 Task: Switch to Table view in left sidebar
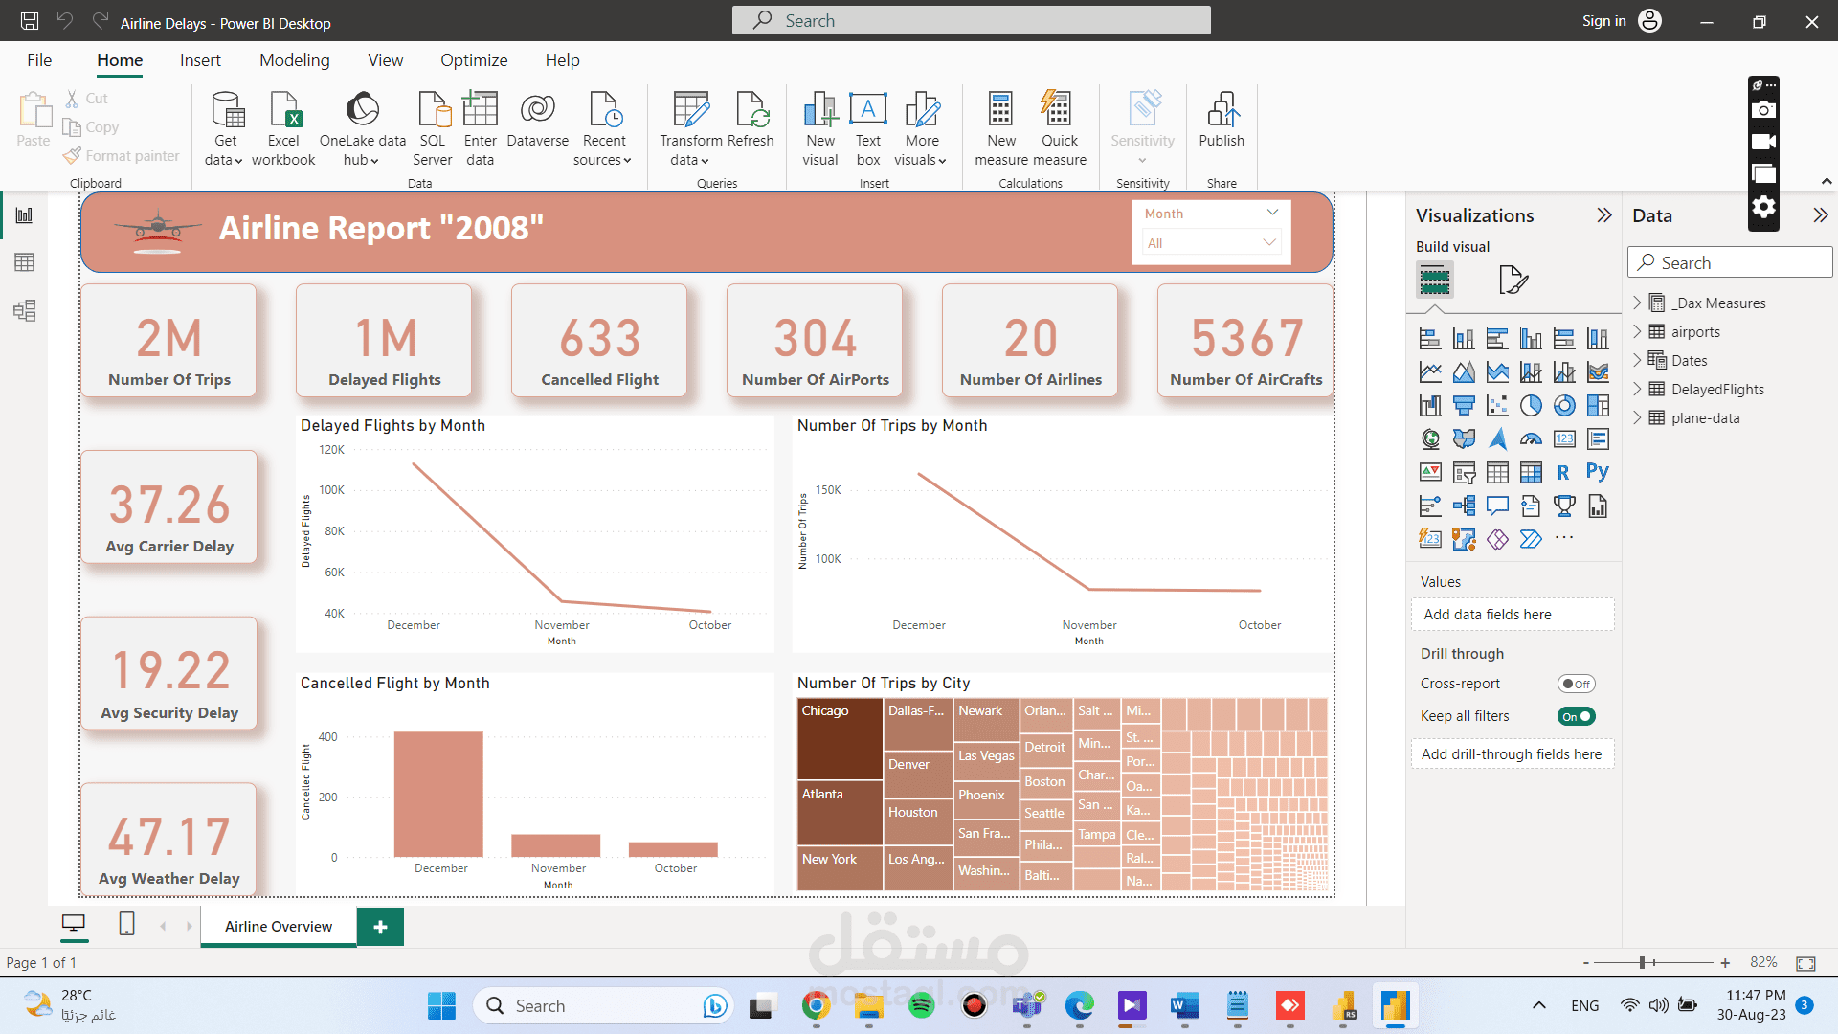coord(25,262)
